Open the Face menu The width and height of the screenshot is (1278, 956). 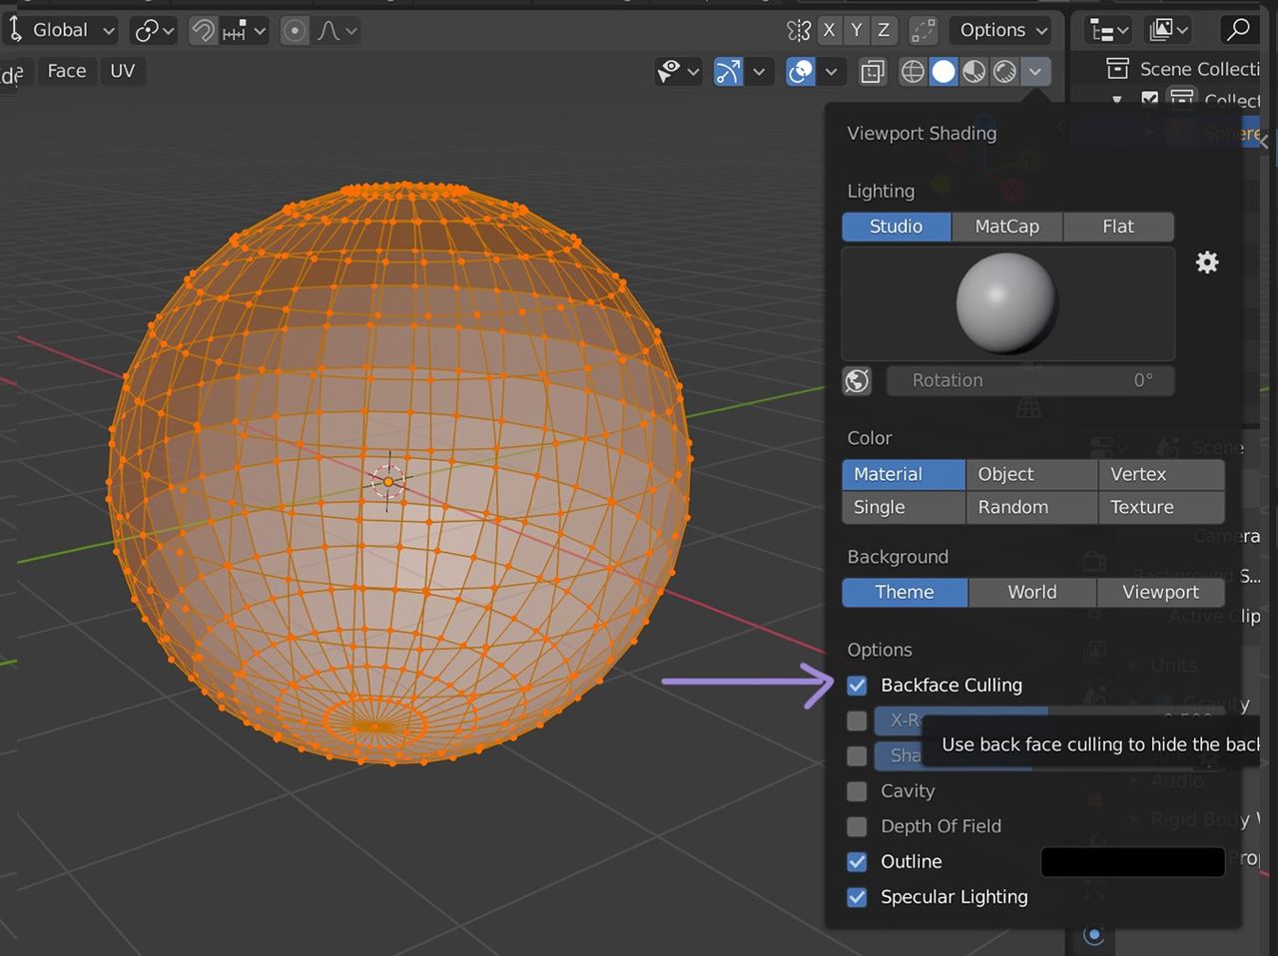pos(67,71)
